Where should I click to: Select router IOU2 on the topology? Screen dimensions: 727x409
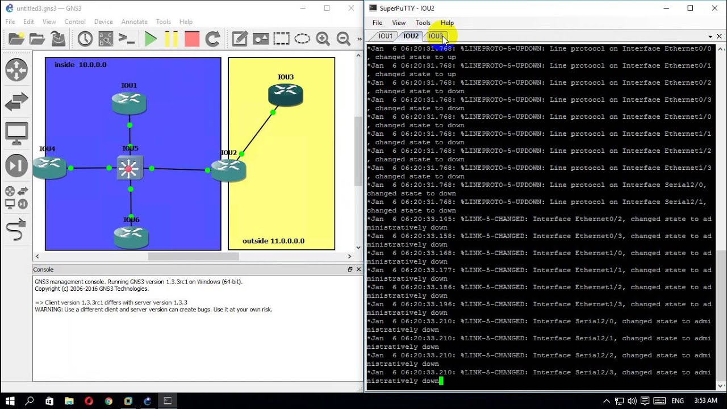click(228, 170)
